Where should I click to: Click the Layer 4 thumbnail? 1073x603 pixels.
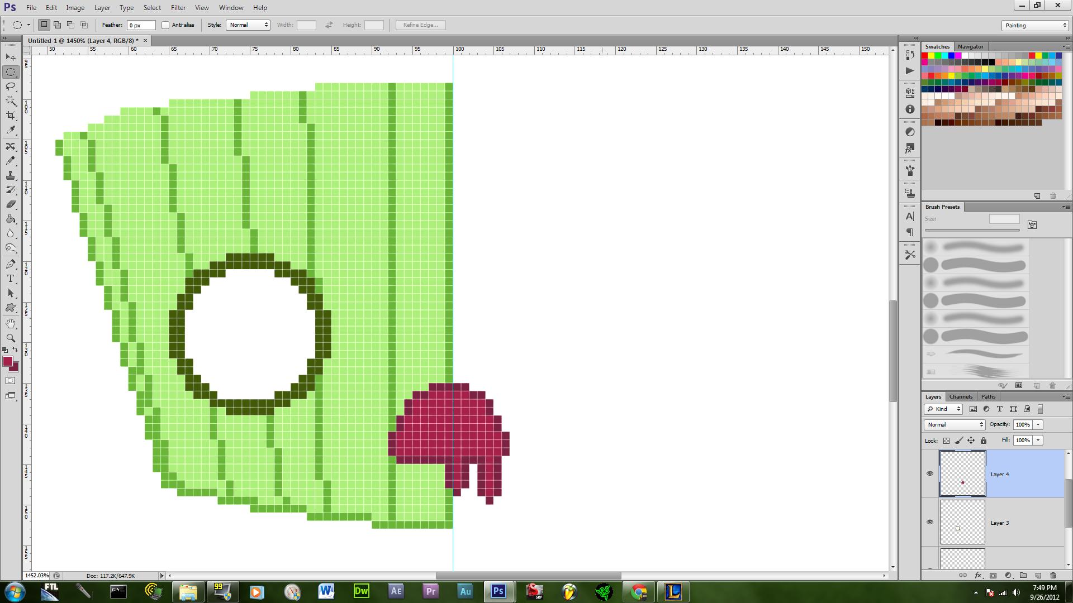tap(962, 473)
